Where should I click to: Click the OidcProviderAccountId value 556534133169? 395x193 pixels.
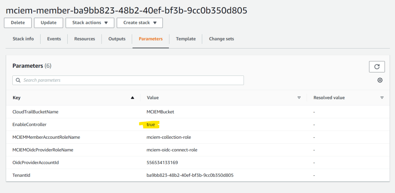[162, 163]
